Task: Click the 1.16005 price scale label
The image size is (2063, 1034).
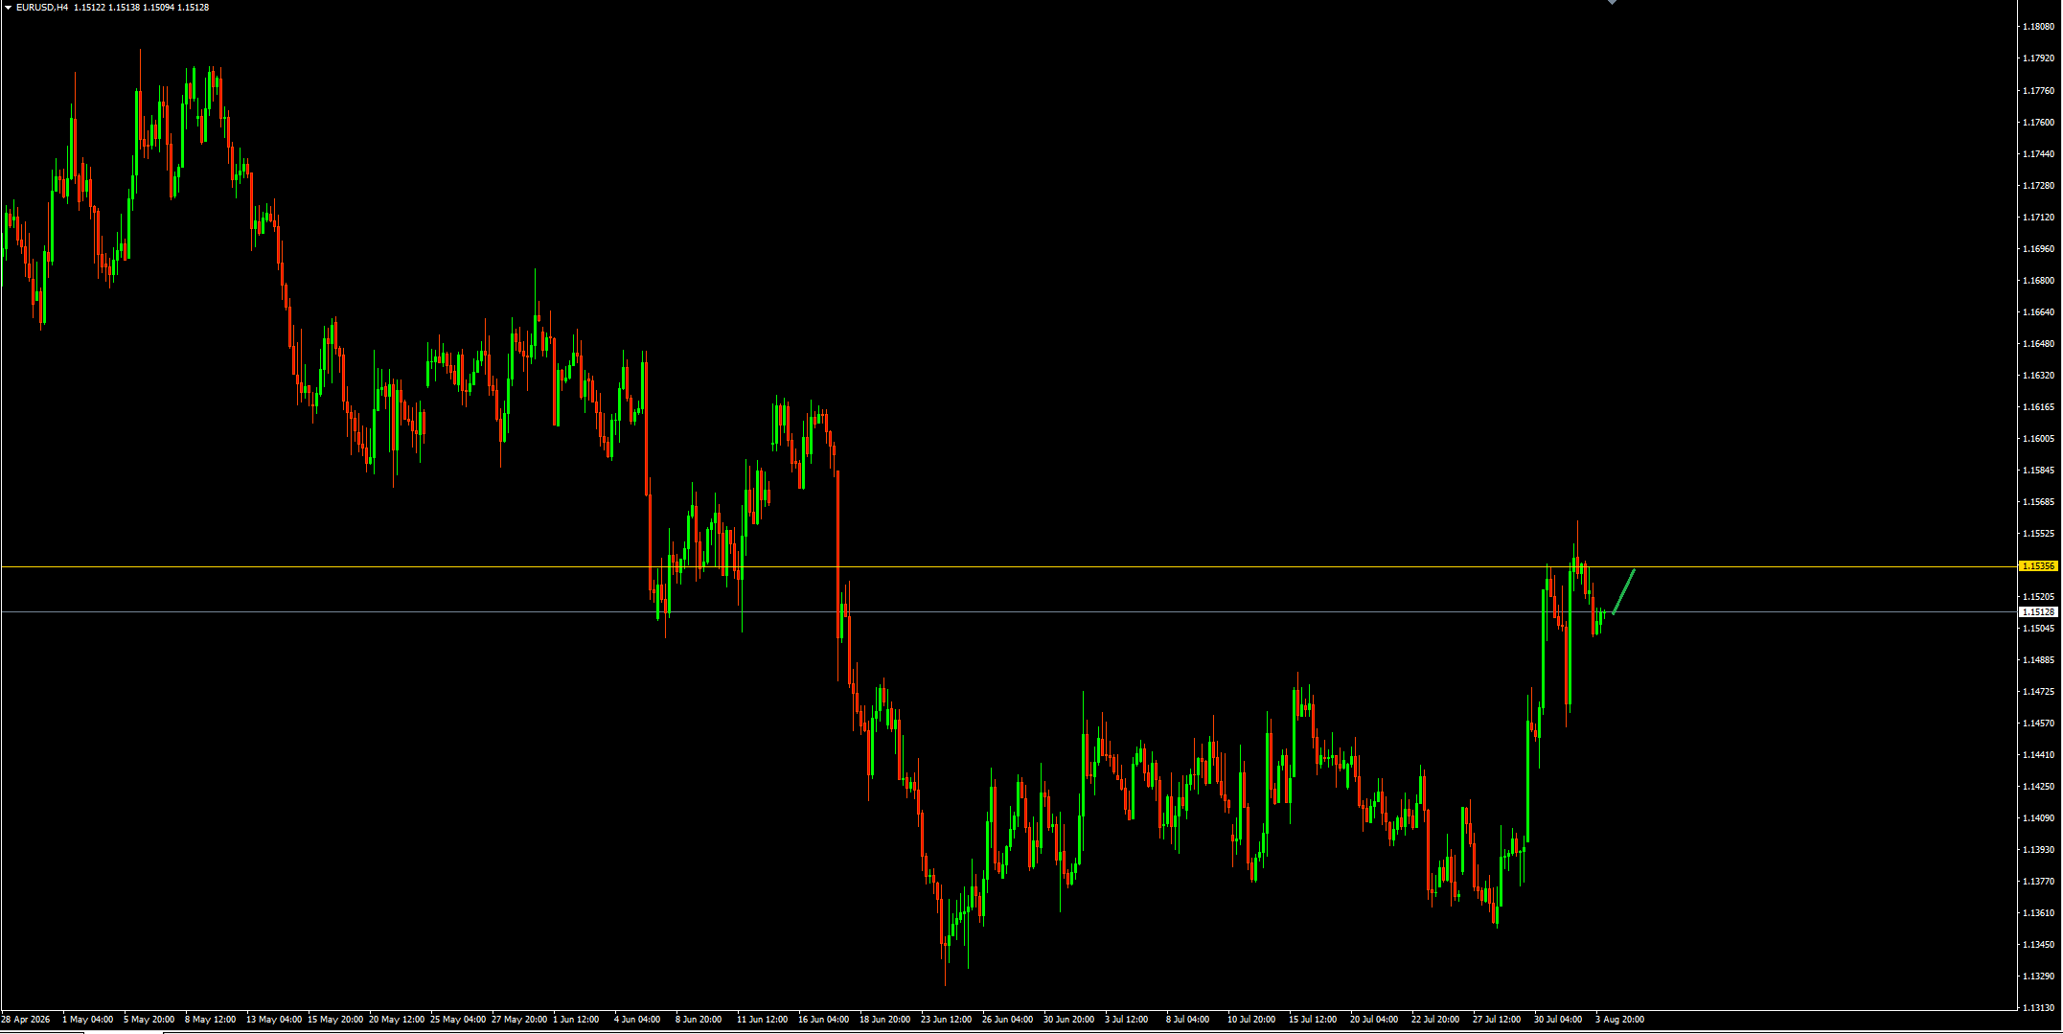Action: coord(2038,439)
